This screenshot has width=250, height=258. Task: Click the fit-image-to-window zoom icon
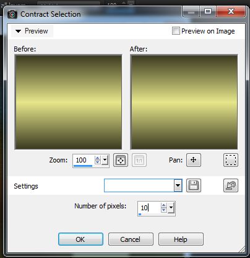point(121,160)
